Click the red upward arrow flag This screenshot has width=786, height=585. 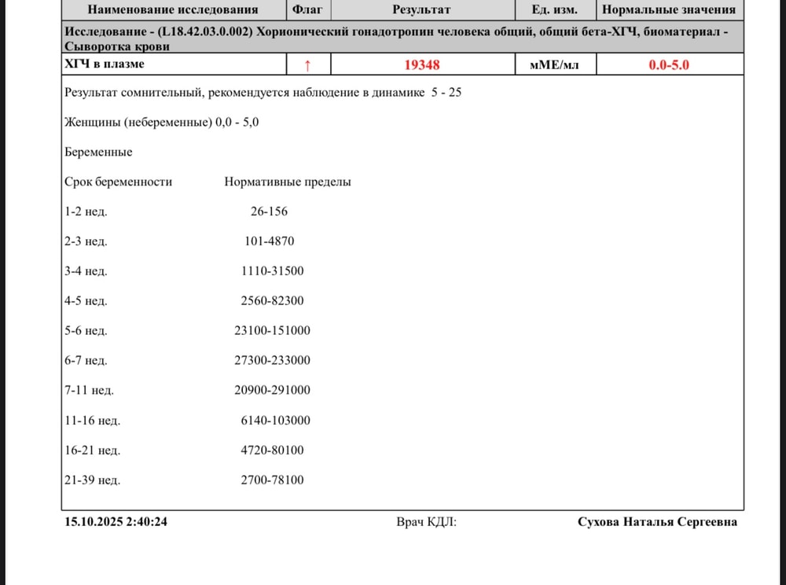click(x=307, y=64)
